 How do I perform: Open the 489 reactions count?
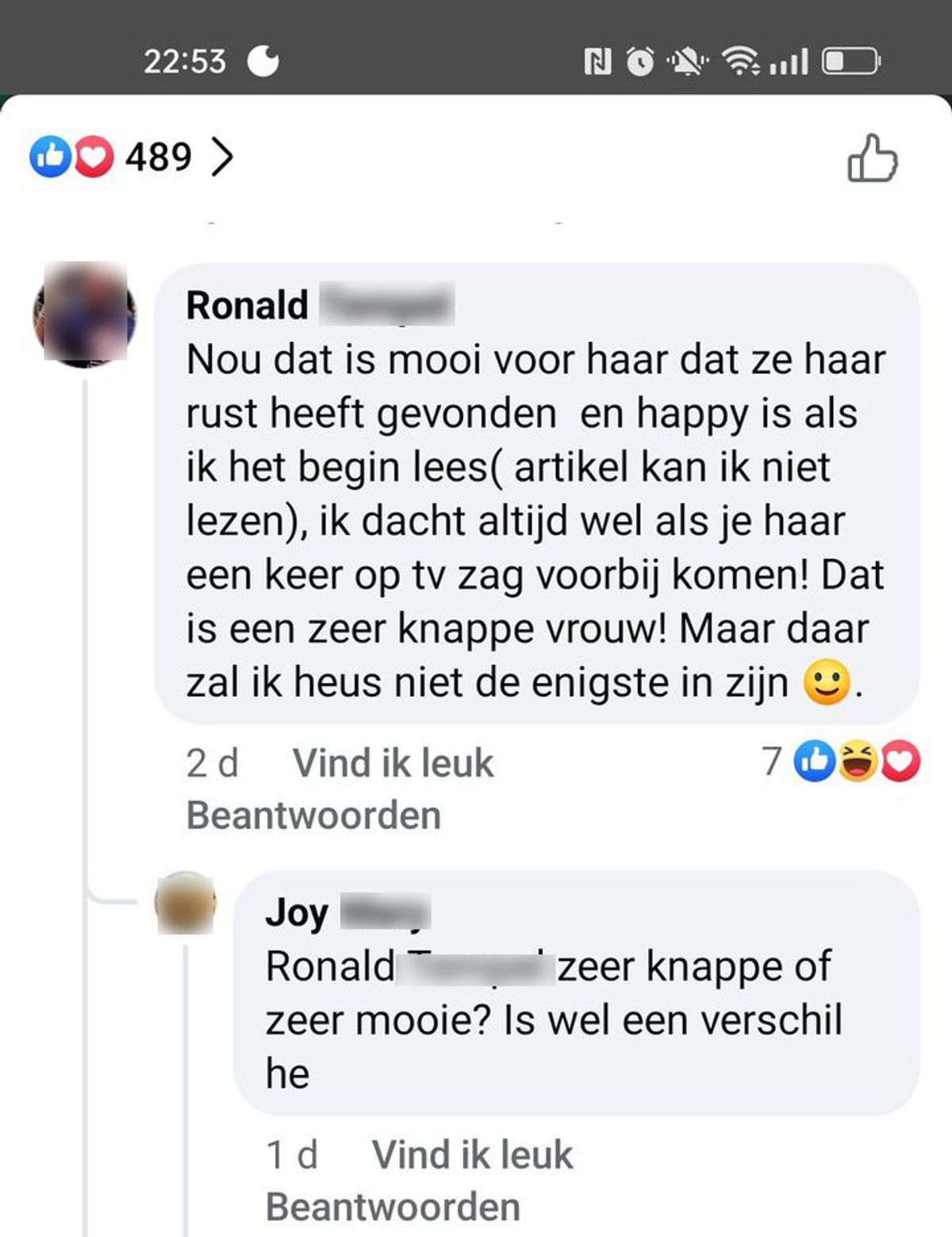158,156
